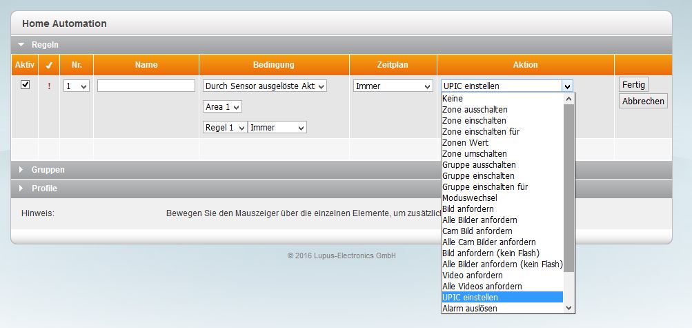Click the red exclamation mark status icon
692x328 pixels.
49,86
